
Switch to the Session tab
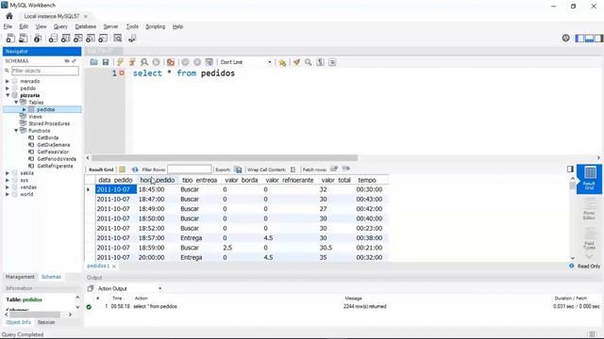46,322
